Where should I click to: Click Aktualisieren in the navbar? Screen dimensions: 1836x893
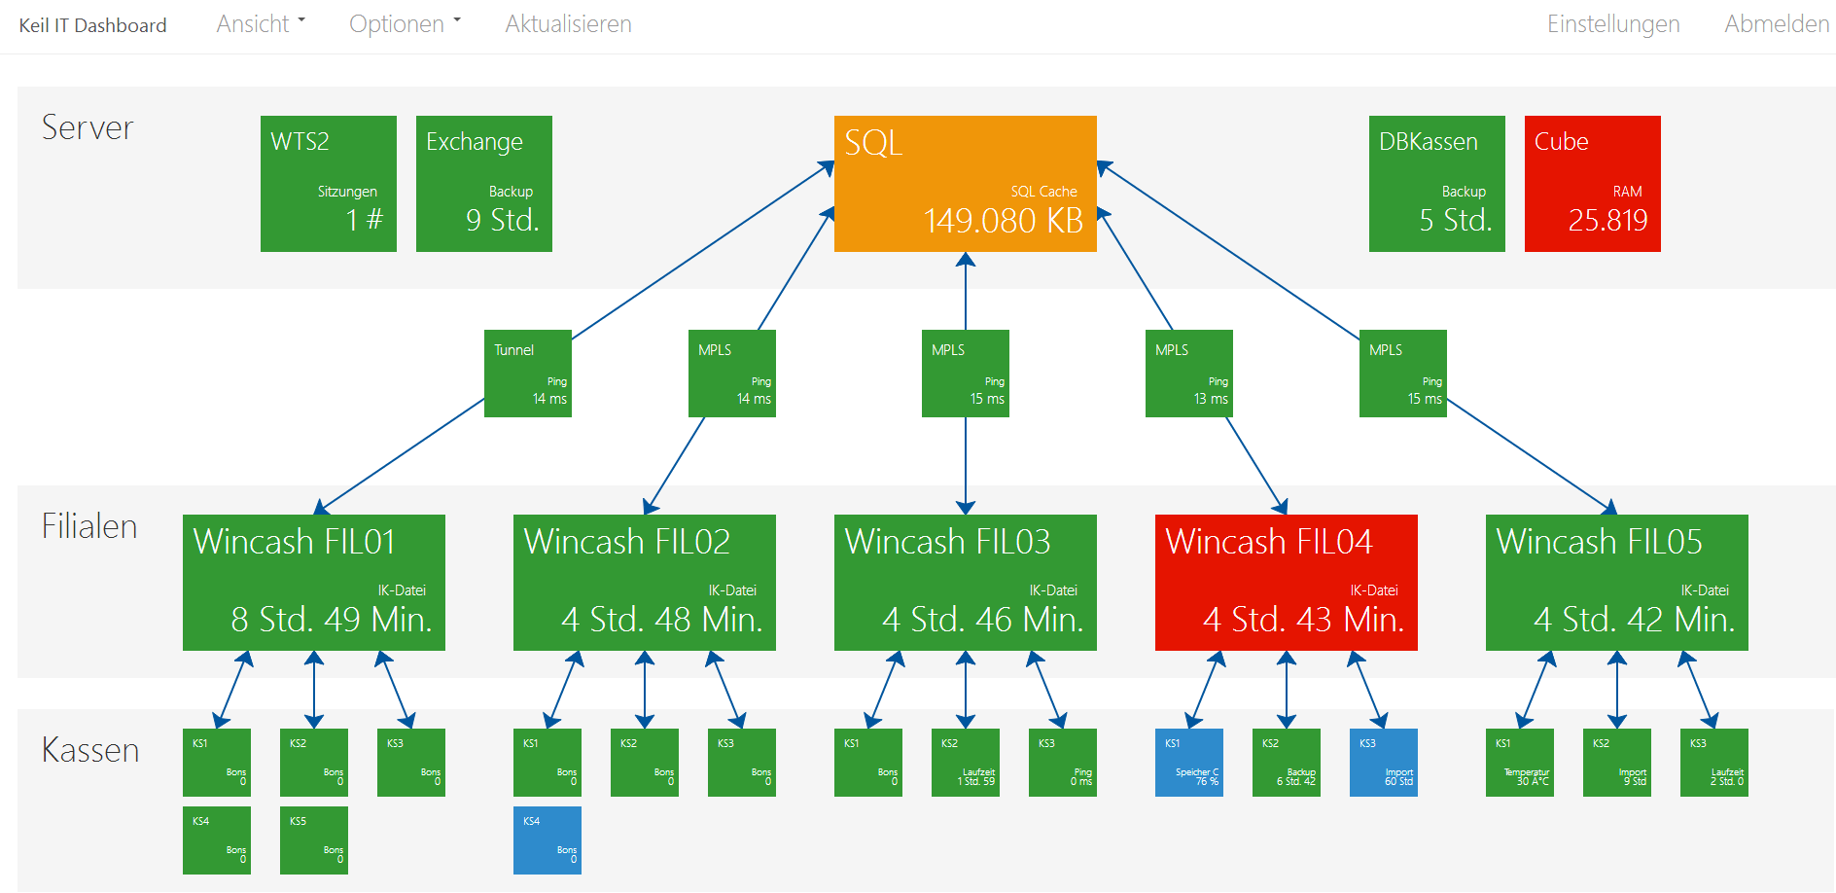(x=568, y=24)
